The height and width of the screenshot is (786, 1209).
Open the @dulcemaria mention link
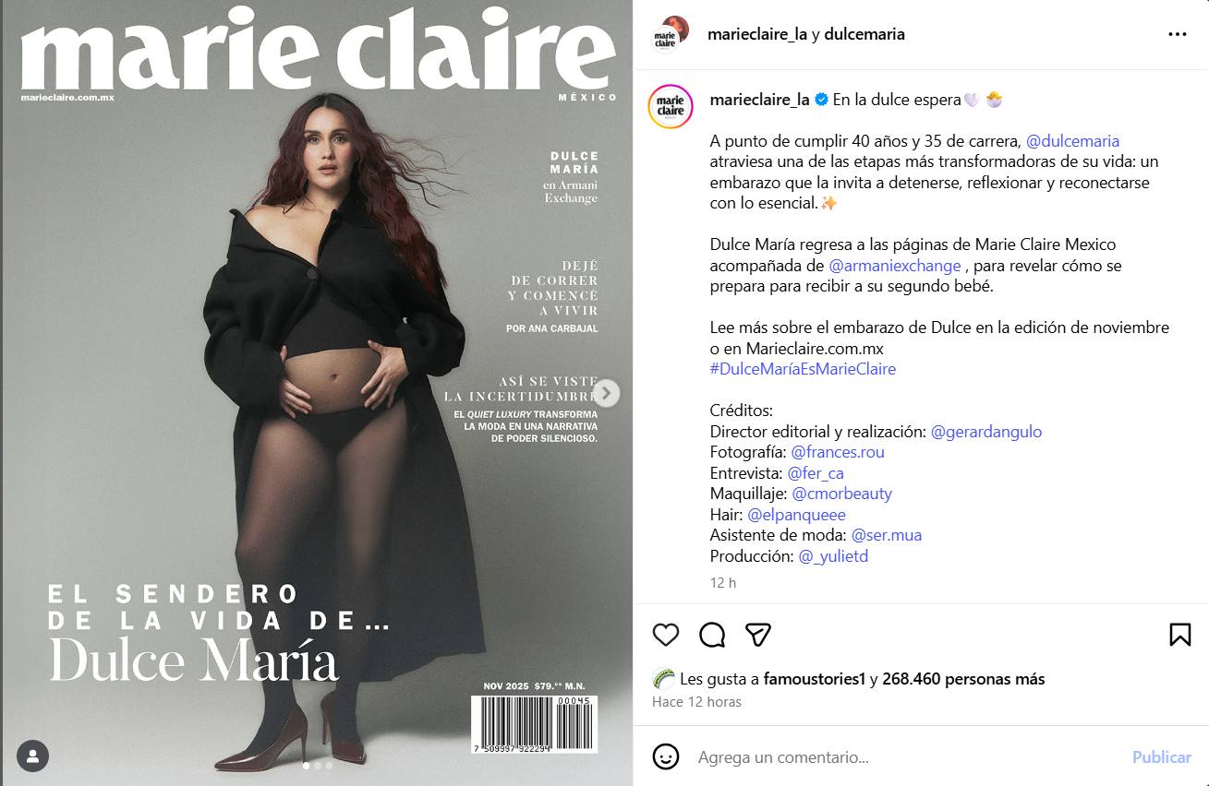1072,141
